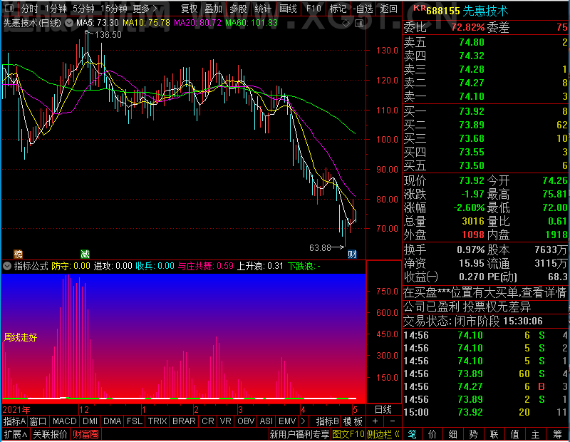Zoom out chart with minus button
Image resolution: width=570 pixels, height=442 pixels.
pyautogui.click(x=393, y=421)
